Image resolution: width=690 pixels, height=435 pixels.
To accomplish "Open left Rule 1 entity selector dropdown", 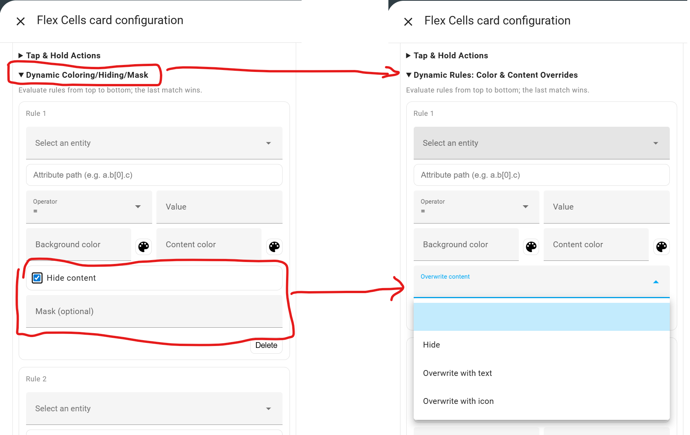I will 154,143.
